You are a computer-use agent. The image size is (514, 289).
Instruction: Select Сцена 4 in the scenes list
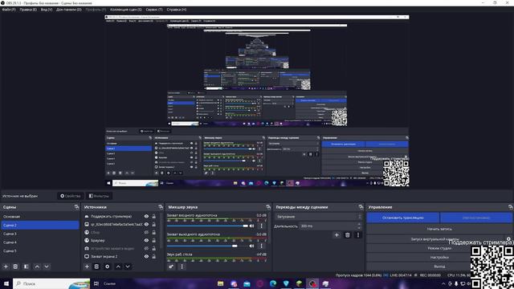40,242
